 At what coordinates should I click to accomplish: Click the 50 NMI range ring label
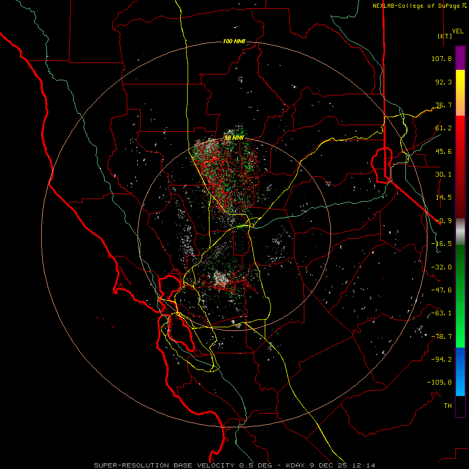(234, 138)
